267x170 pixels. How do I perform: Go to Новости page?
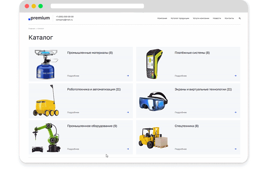pos(217,18)
